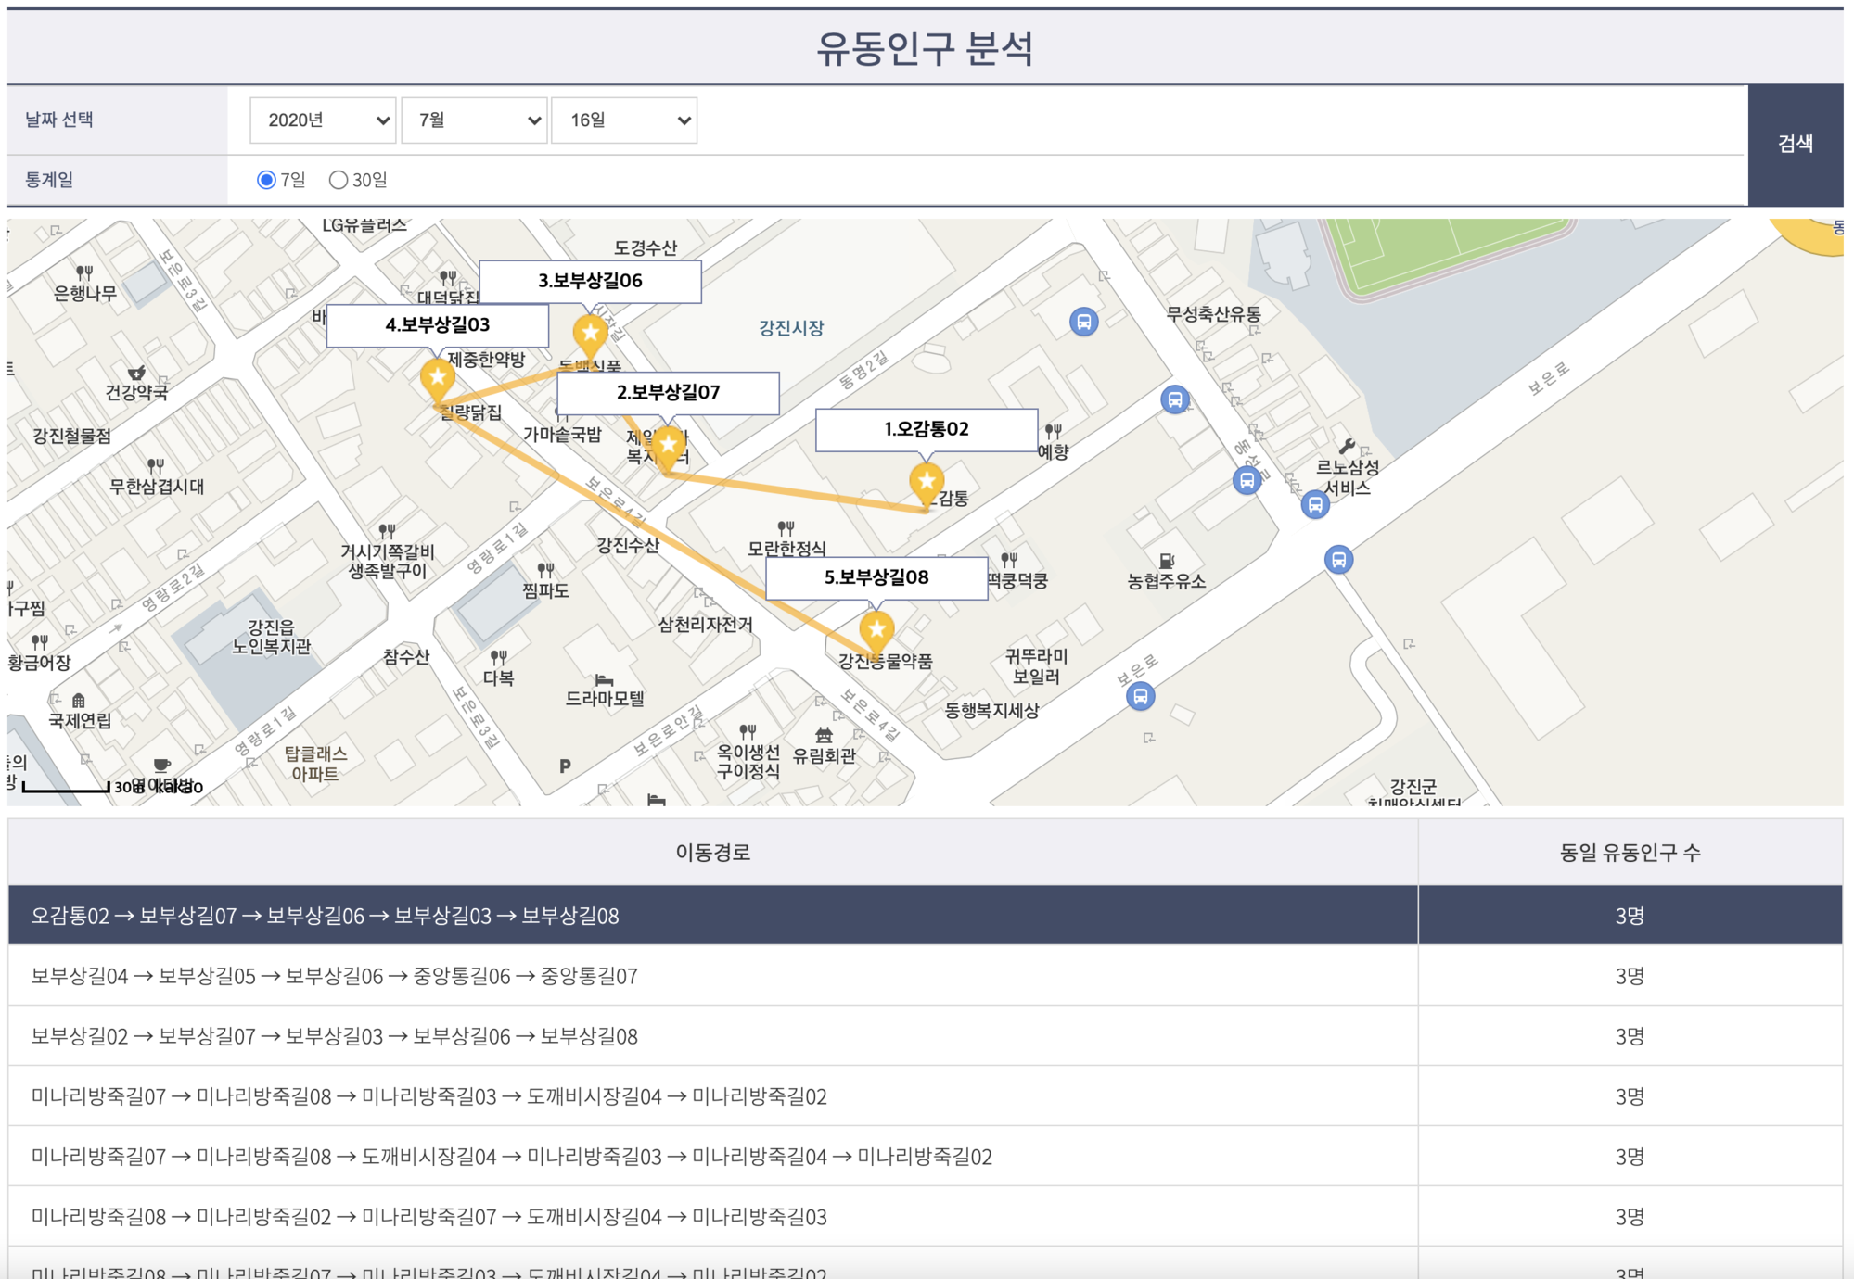This screenshot has height=1279, width=1854.
Task: Select route row starting 오감통02 → 보부상길07
Action: (x=925, y=916)
